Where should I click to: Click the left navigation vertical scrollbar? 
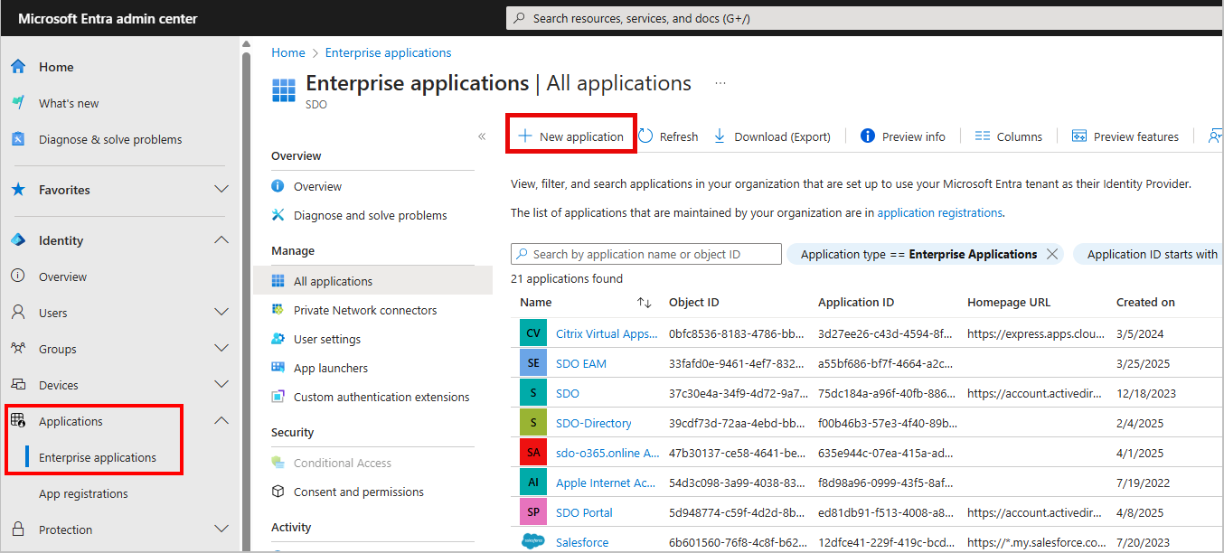coord(245,298)
